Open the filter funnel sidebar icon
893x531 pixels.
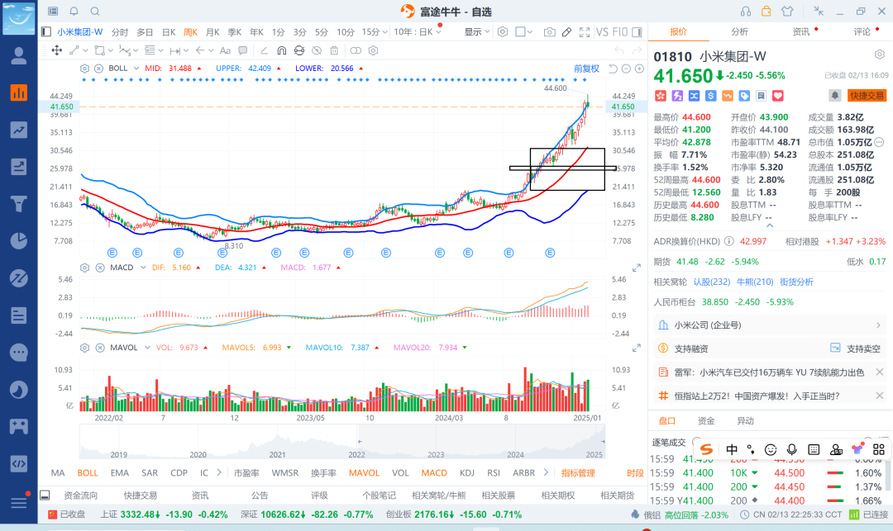(19, 203)
